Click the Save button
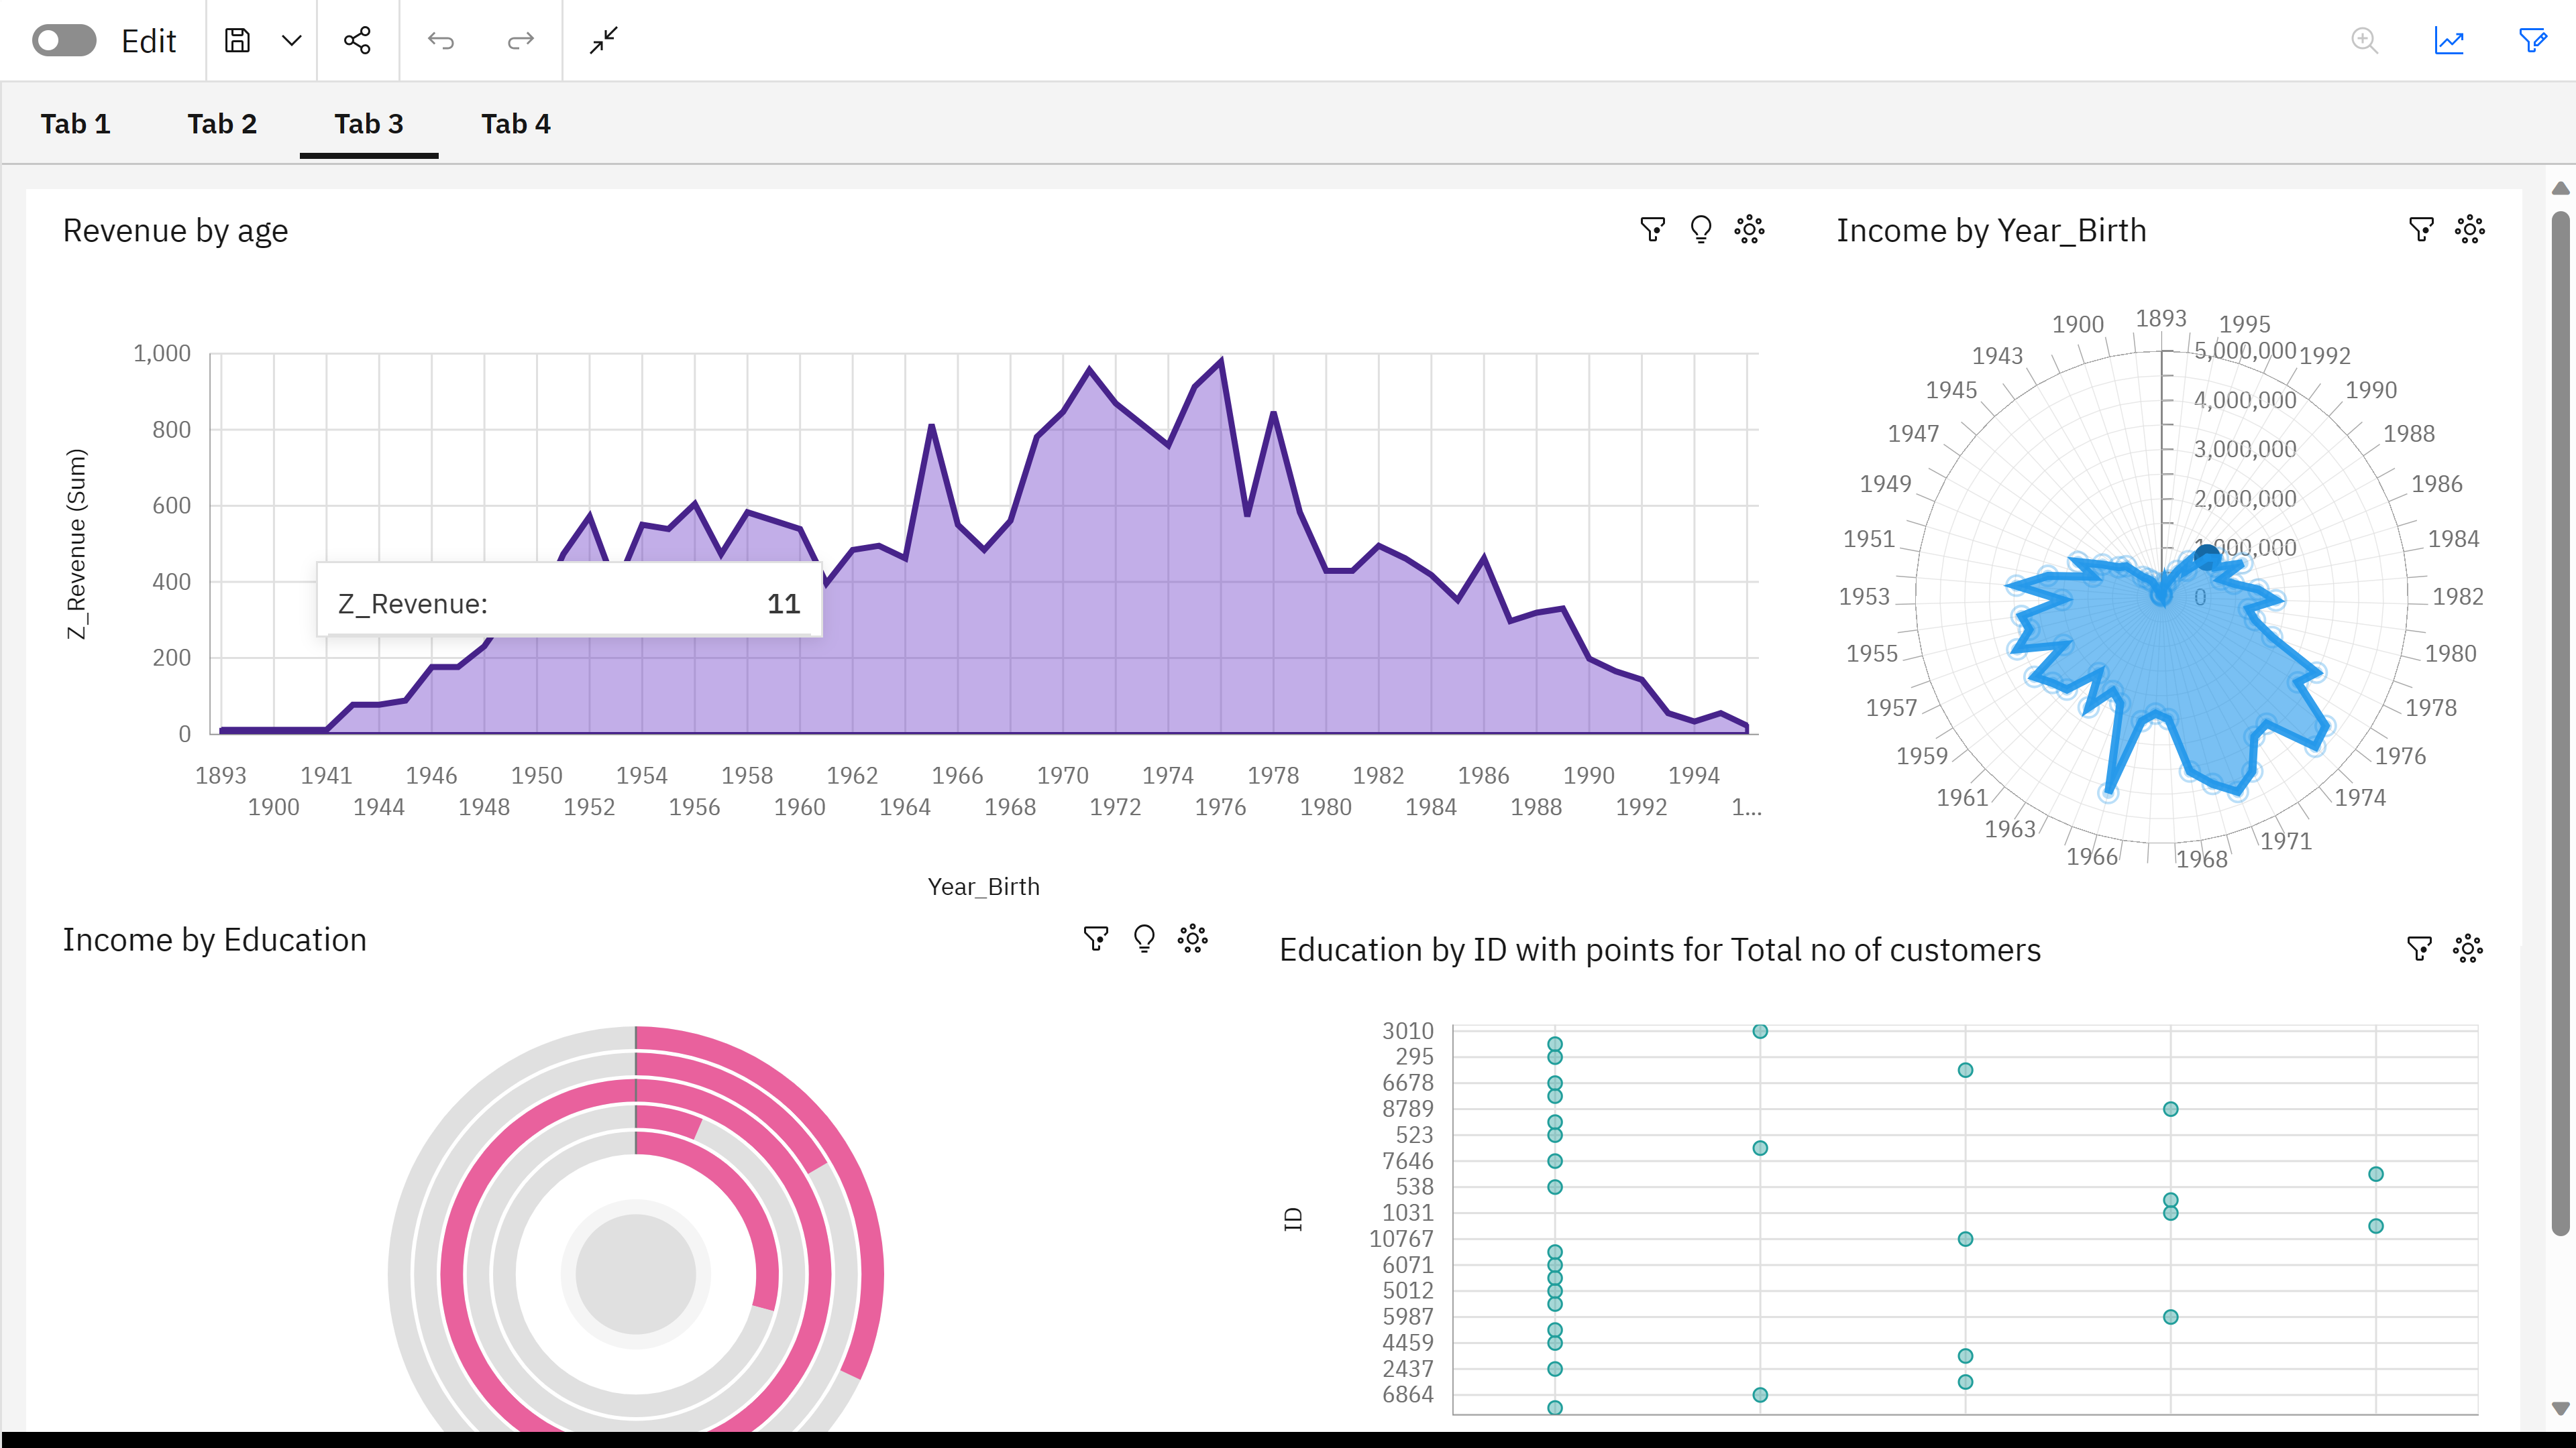 pos(237,40)
